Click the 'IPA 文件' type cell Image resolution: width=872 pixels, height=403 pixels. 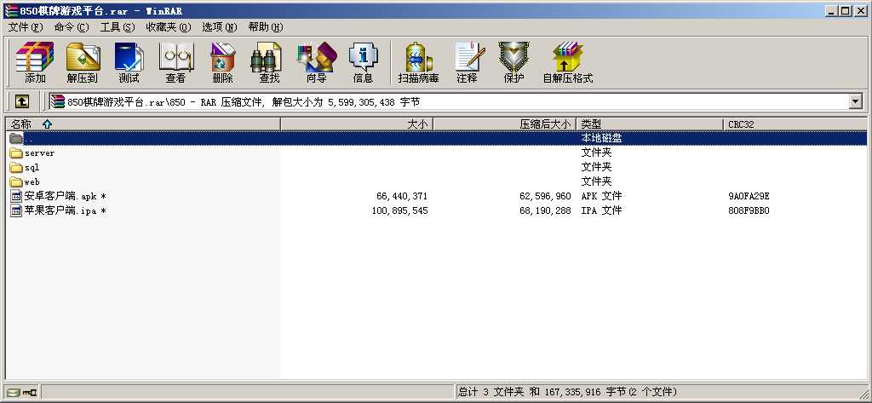tap(601, 210)
